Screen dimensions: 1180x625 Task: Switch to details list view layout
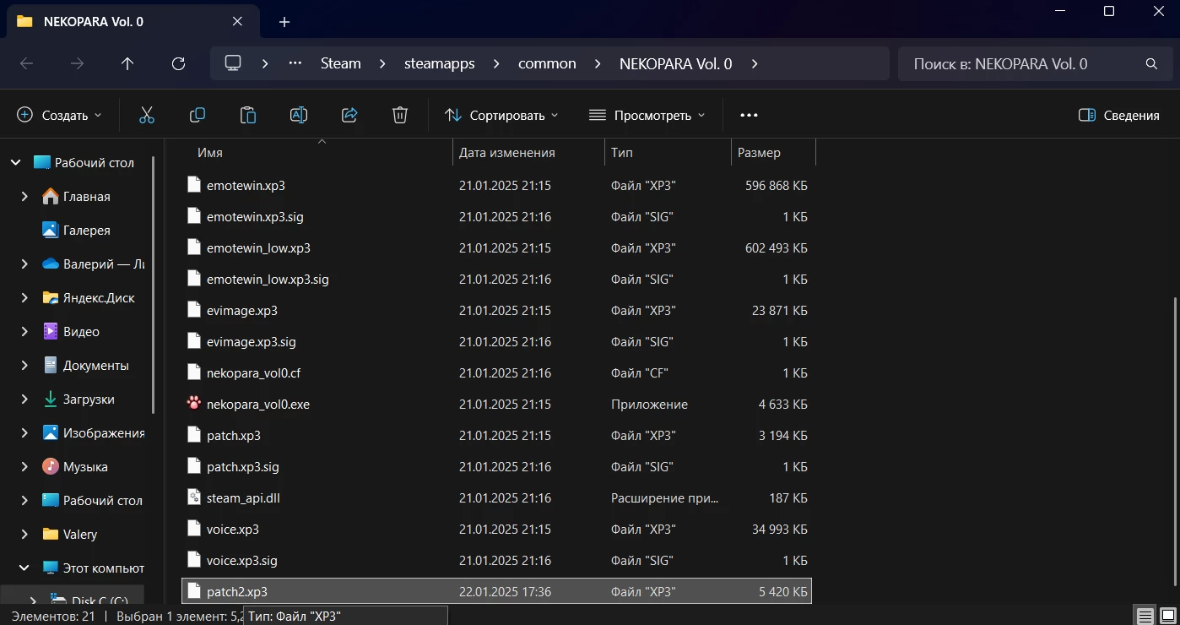pos(1145,615)
